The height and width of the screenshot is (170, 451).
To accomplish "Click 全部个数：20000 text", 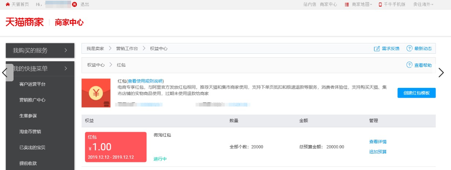I will (x=246, y=147).
